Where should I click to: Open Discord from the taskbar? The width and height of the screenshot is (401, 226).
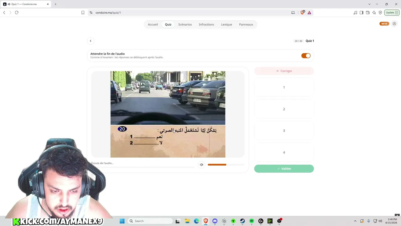pyautogui.click(x=215, y=221)
